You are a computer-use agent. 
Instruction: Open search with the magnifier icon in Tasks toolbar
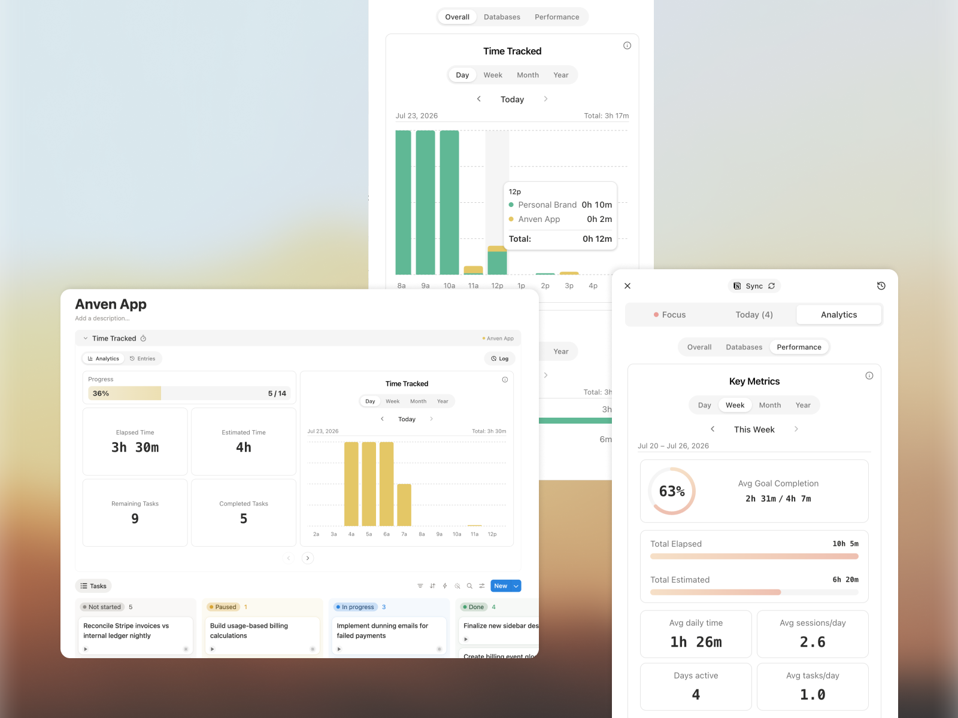[x=469, y=586]
